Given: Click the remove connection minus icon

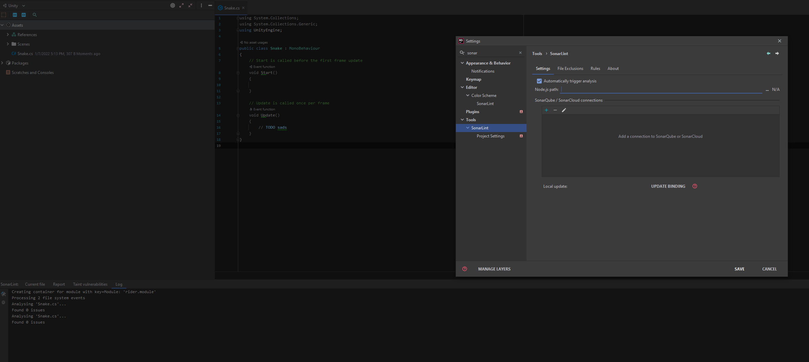Looking at the screenshot, I should point(555,110).
